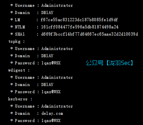The image size is (143, 125).
Task: Click Administrator username under wdigest
Action: click(57, 78)
